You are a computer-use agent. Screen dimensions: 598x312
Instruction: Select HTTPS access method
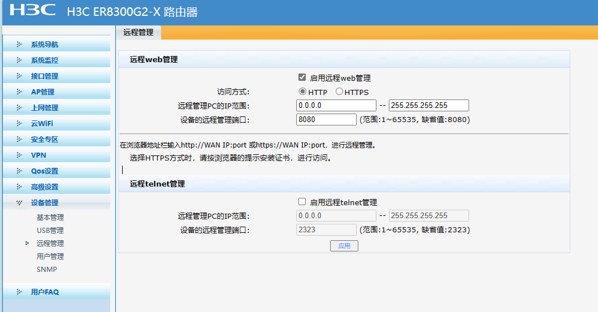pyautogui.click(x=340, y=92)
